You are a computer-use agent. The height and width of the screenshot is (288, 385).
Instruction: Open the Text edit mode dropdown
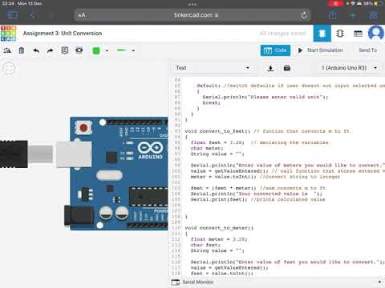[213, 68]
